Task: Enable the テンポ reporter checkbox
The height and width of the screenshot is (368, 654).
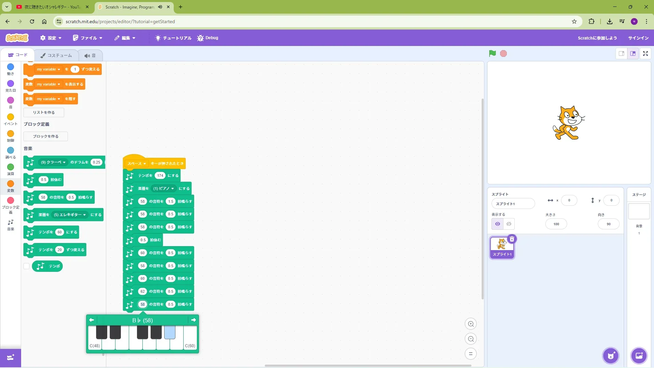Action: click(27, 266)
